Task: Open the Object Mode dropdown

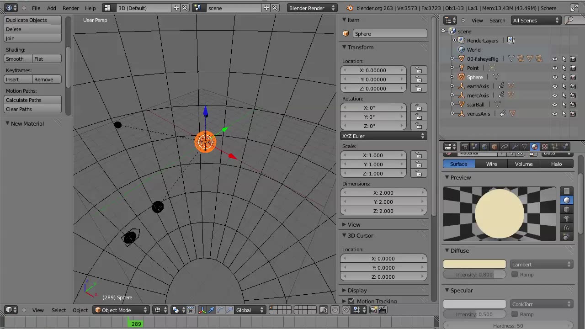Action: pyautogui.click(x=122, y=310)
